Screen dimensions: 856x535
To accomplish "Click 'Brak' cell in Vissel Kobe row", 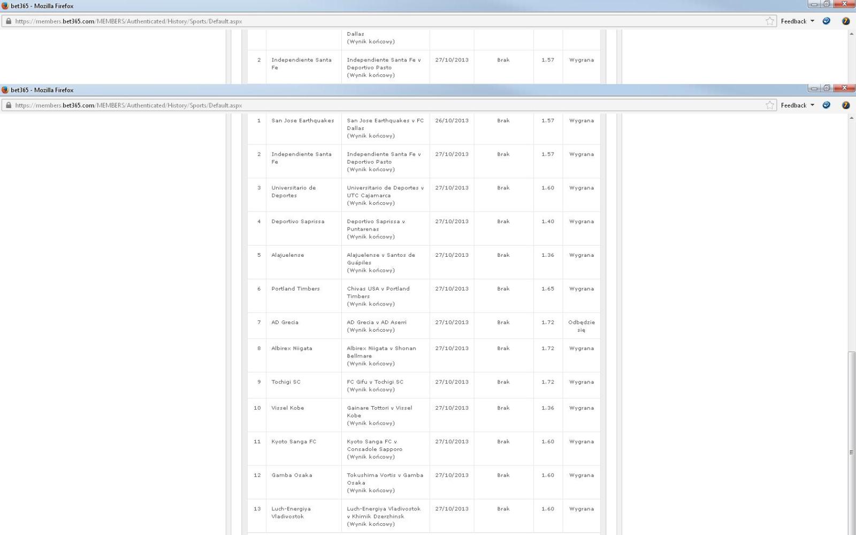I will (x=503, y=408).
